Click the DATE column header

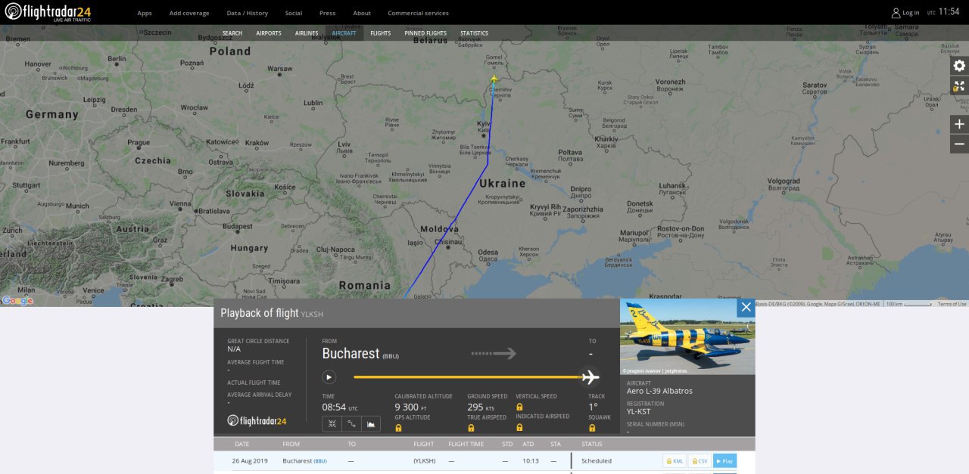[x=241, y=444]
